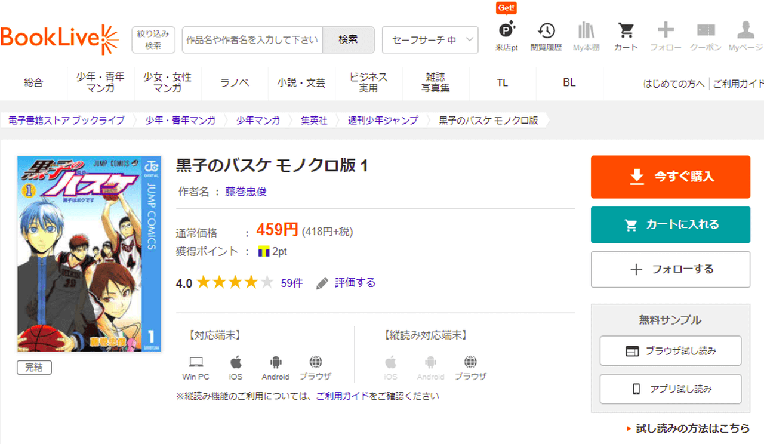764x444 pixels.
Task: Add to cart with カートに入れる
Action: pos(670,225)
